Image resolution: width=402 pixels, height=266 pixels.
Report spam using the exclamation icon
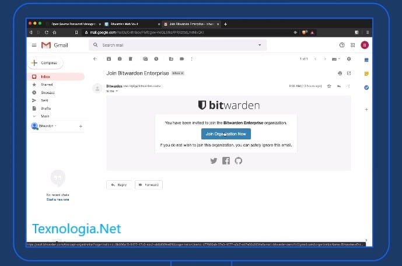point(120,59)
